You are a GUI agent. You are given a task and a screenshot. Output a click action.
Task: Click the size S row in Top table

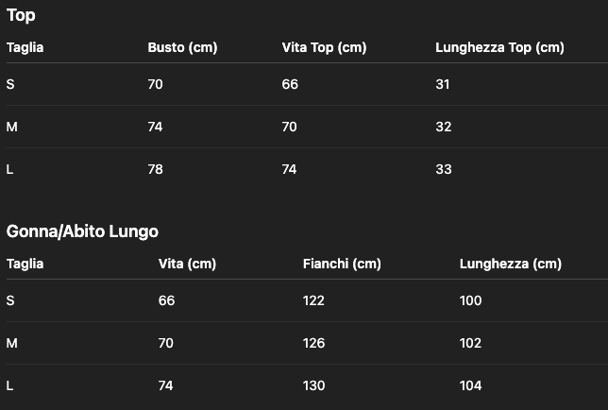pyautogui.click(x=10, y=84)
